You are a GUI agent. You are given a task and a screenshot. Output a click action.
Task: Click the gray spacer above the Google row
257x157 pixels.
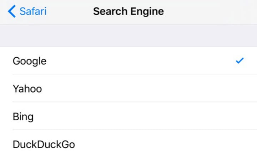pos(128,36)
